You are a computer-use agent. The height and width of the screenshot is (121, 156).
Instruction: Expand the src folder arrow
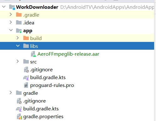click(18, 61)
